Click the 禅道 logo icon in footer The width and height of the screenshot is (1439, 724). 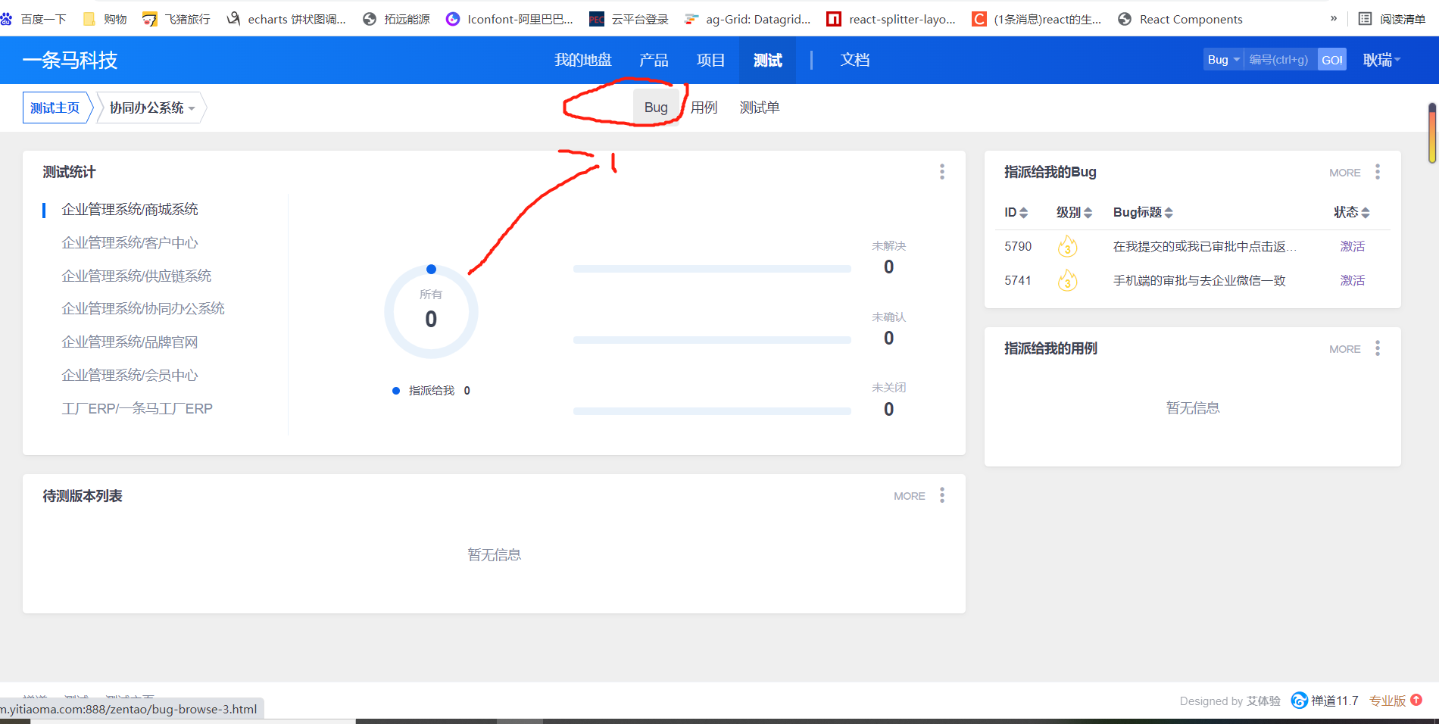(x=1300, y=701)
